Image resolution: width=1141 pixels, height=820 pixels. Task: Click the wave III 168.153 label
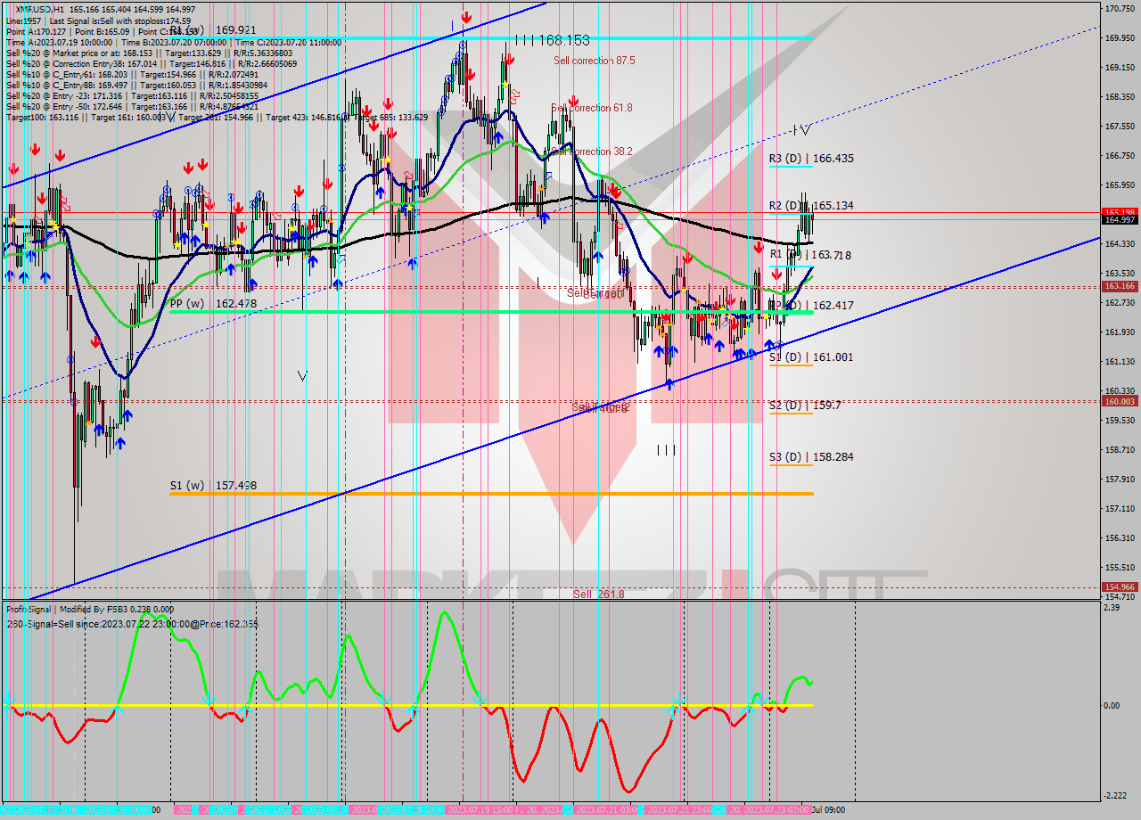tap(553, 40)
